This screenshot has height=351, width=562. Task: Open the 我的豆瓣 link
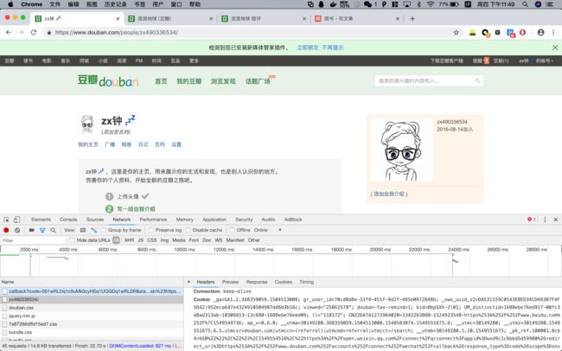[188, 81]
